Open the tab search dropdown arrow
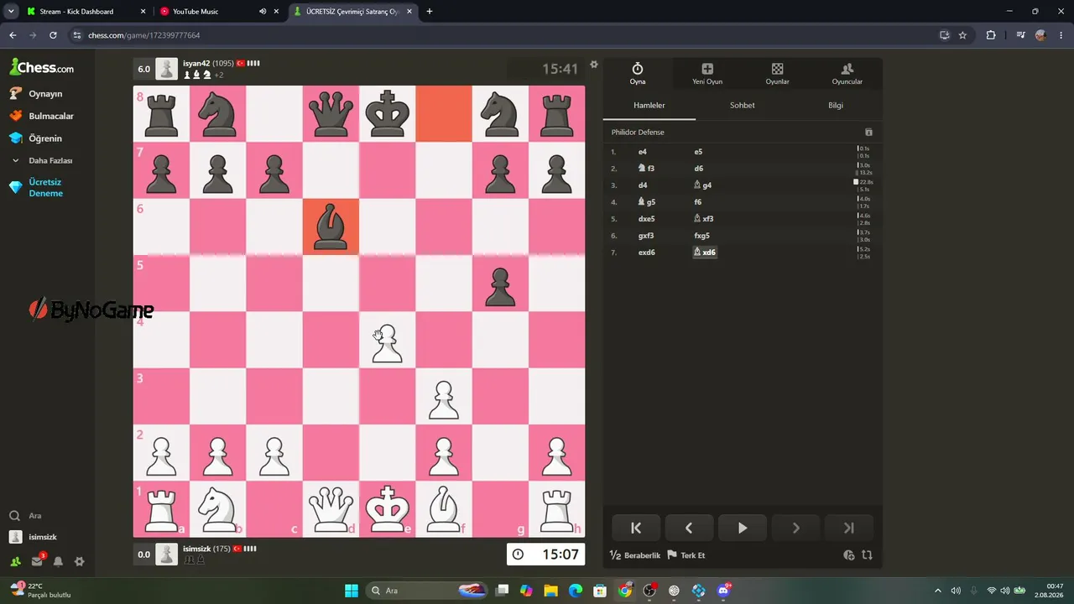 (11, 12)
